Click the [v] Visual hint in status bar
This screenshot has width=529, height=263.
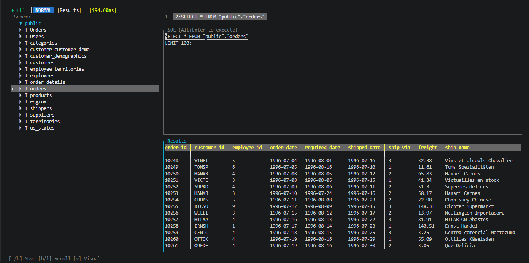[87, 259]
